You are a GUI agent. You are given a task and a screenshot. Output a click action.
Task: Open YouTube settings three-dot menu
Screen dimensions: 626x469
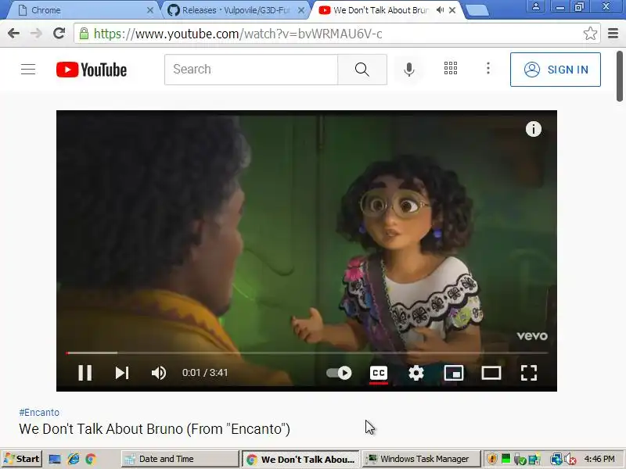[487, 68]
